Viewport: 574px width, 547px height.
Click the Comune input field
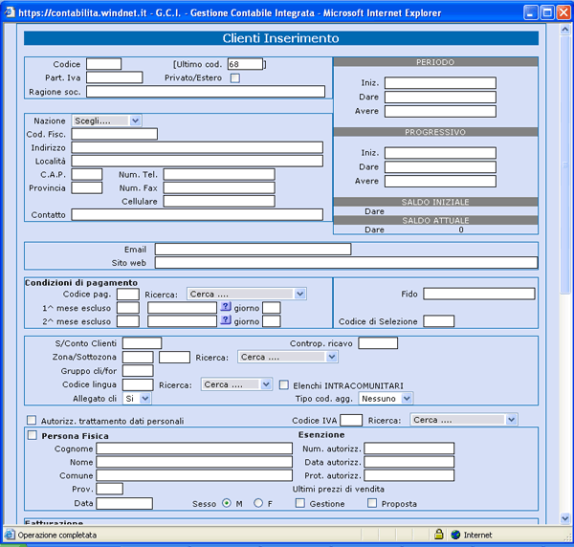[194, 475]
